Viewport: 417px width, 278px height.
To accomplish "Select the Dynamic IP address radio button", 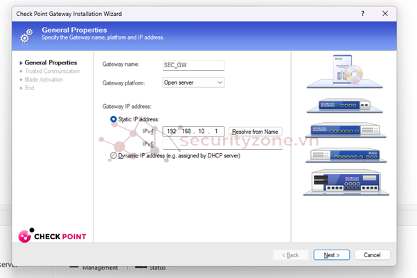I will pyautogui.click(x=114, y=156).
